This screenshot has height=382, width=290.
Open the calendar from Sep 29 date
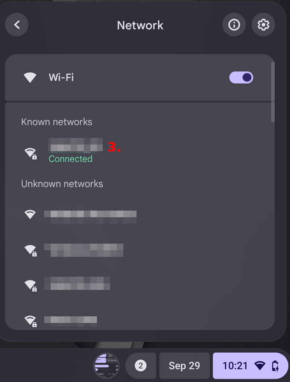[x=184, y=365]
